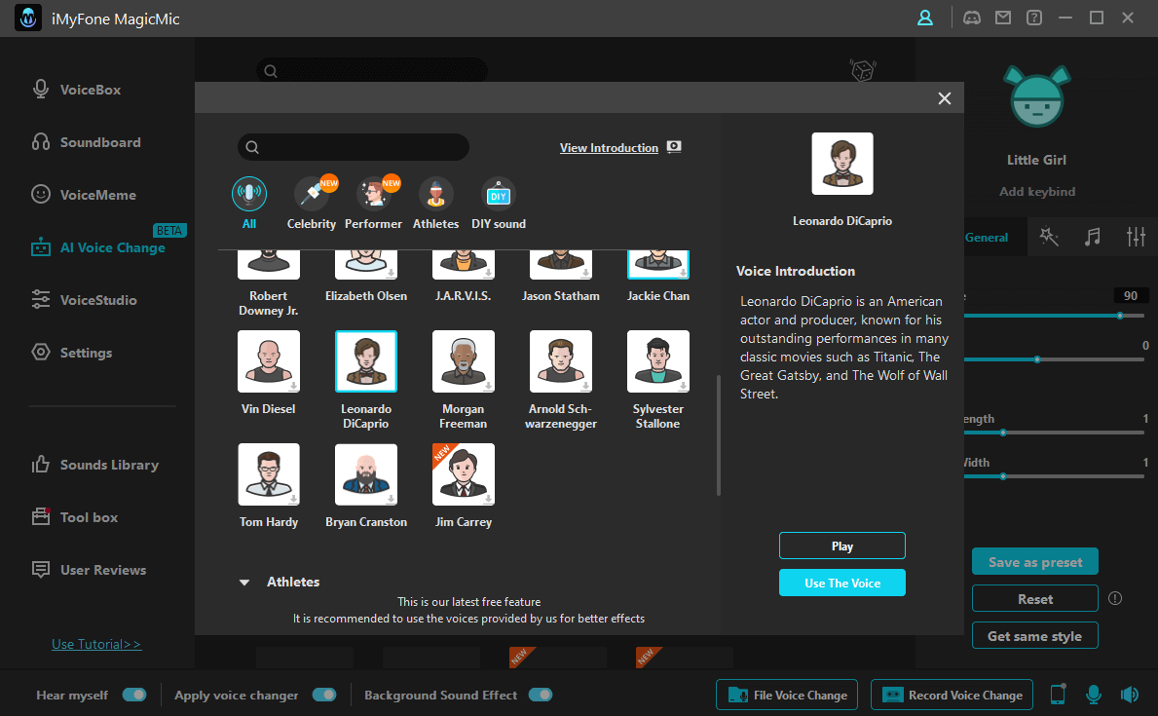Open the help question mark icon
The image size is (1158, 716).
(1034, 18)
